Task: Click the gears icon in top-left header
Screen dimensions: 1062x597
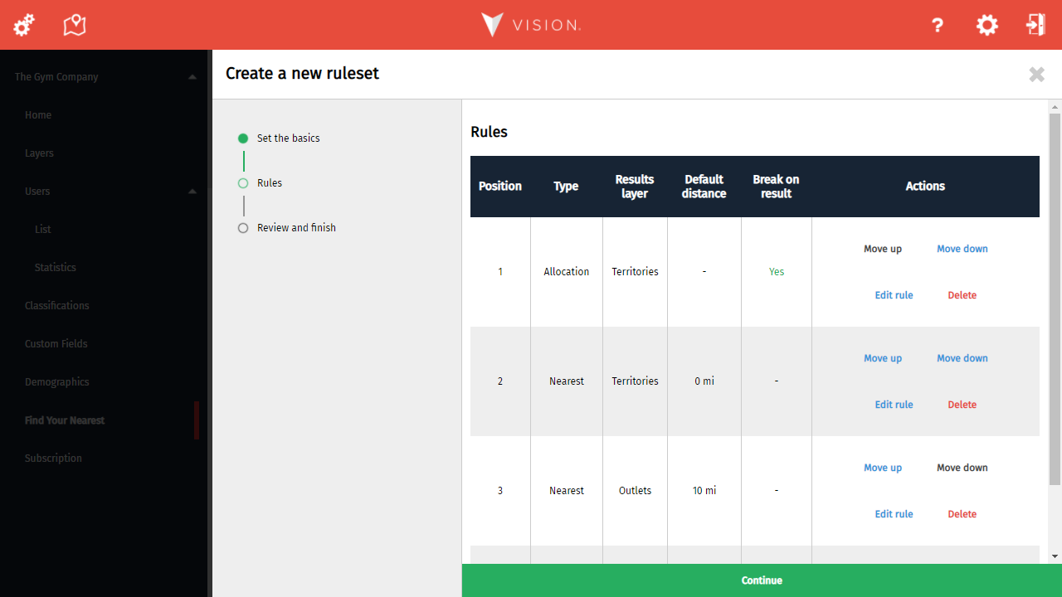Action: (24, 25)
